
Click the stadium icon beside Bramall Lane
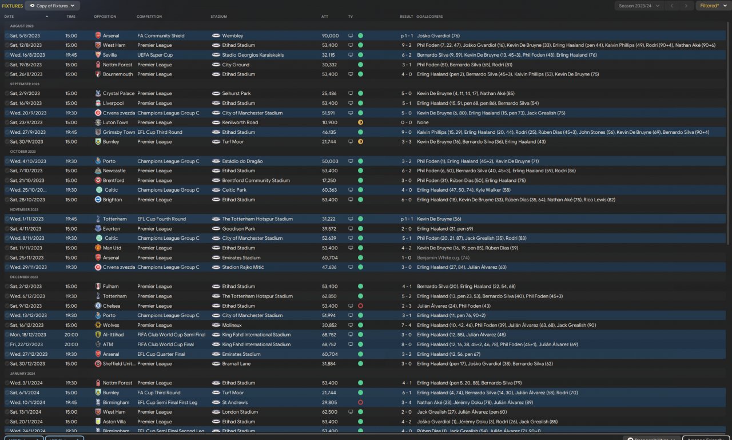point(216,363)
